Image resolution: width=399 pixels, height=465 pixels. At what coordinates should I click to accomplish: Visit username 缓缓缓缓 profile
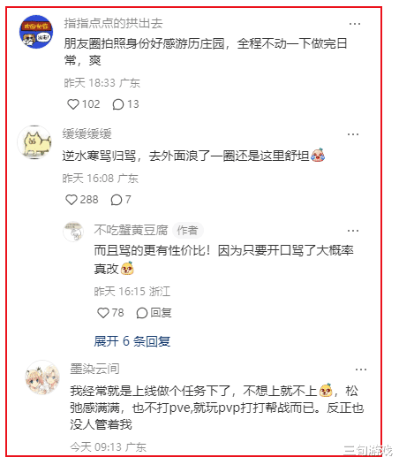pyautogui.click(x=87, y=133)
